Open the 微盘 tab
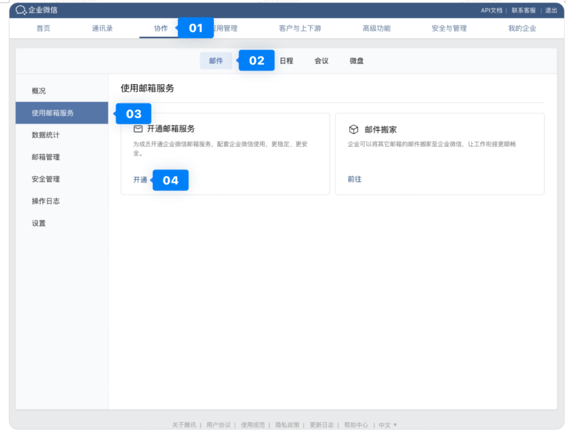 point(356,61)
